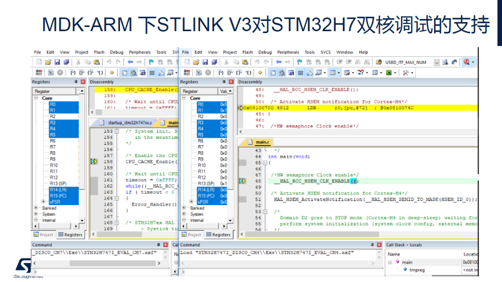
Task: Click Show Next Statement arrow in right window
Action: pos(260,73)
